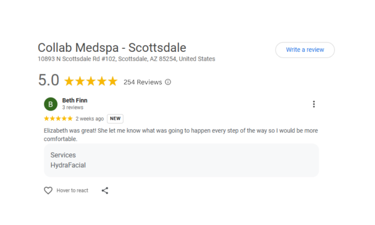Click the info icon beside 254 Reviews
The height and width of the screenshot is (225, 375).
click(168, 82)
